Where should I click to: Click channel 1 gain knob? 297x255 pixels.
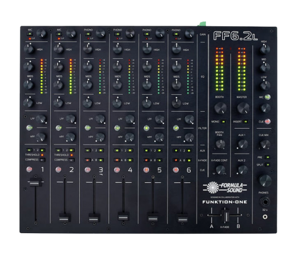click(x=41, y=33)
